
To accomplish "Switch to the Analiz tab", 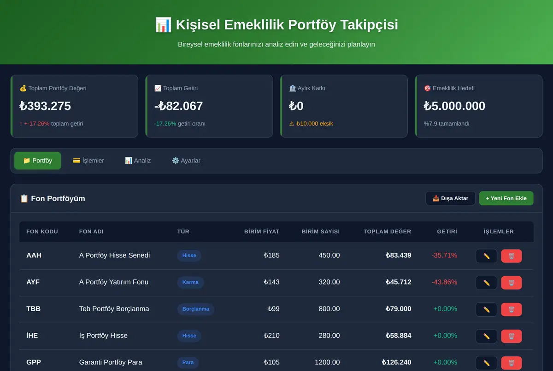I will coord(138,161).
